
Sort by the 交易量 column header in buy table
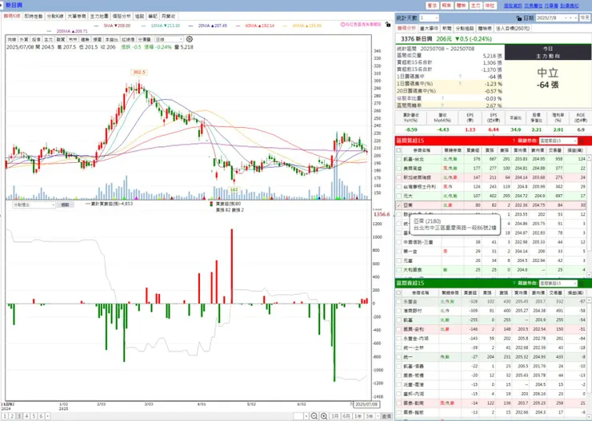pyautogui.click(x=557, y=150)
